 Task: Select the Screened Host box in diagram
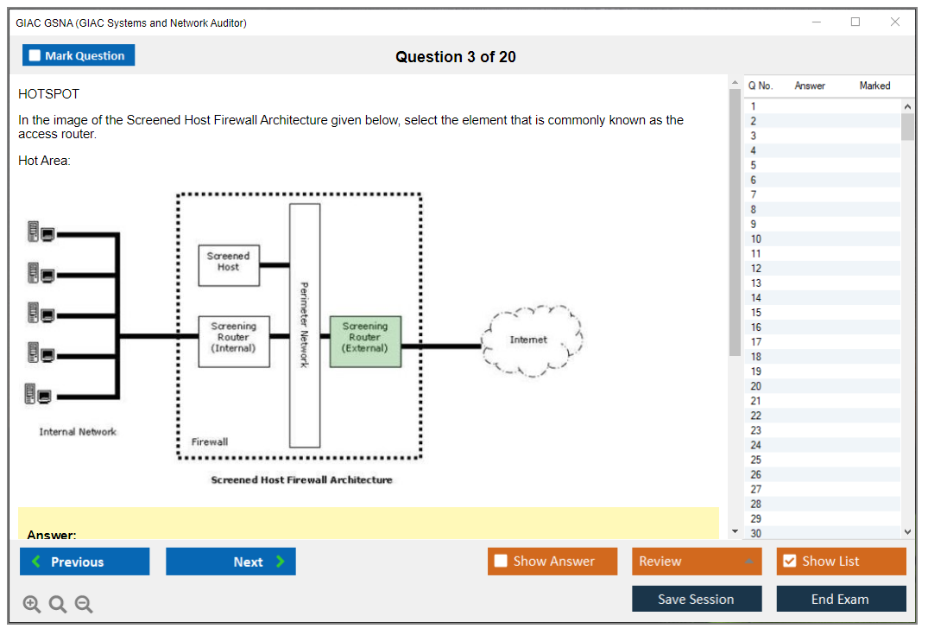click(229, 265)
